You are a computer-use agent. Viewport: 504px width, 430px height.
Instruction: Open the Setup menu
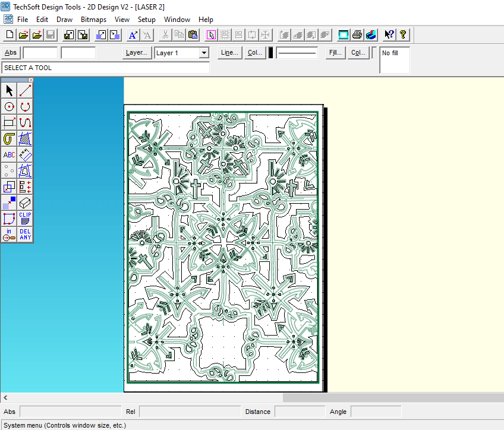146,20
